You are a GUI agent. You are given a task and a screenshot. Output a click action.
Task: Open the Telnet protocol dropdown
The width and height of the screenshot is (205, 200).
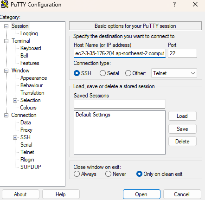tap(174, 73)
